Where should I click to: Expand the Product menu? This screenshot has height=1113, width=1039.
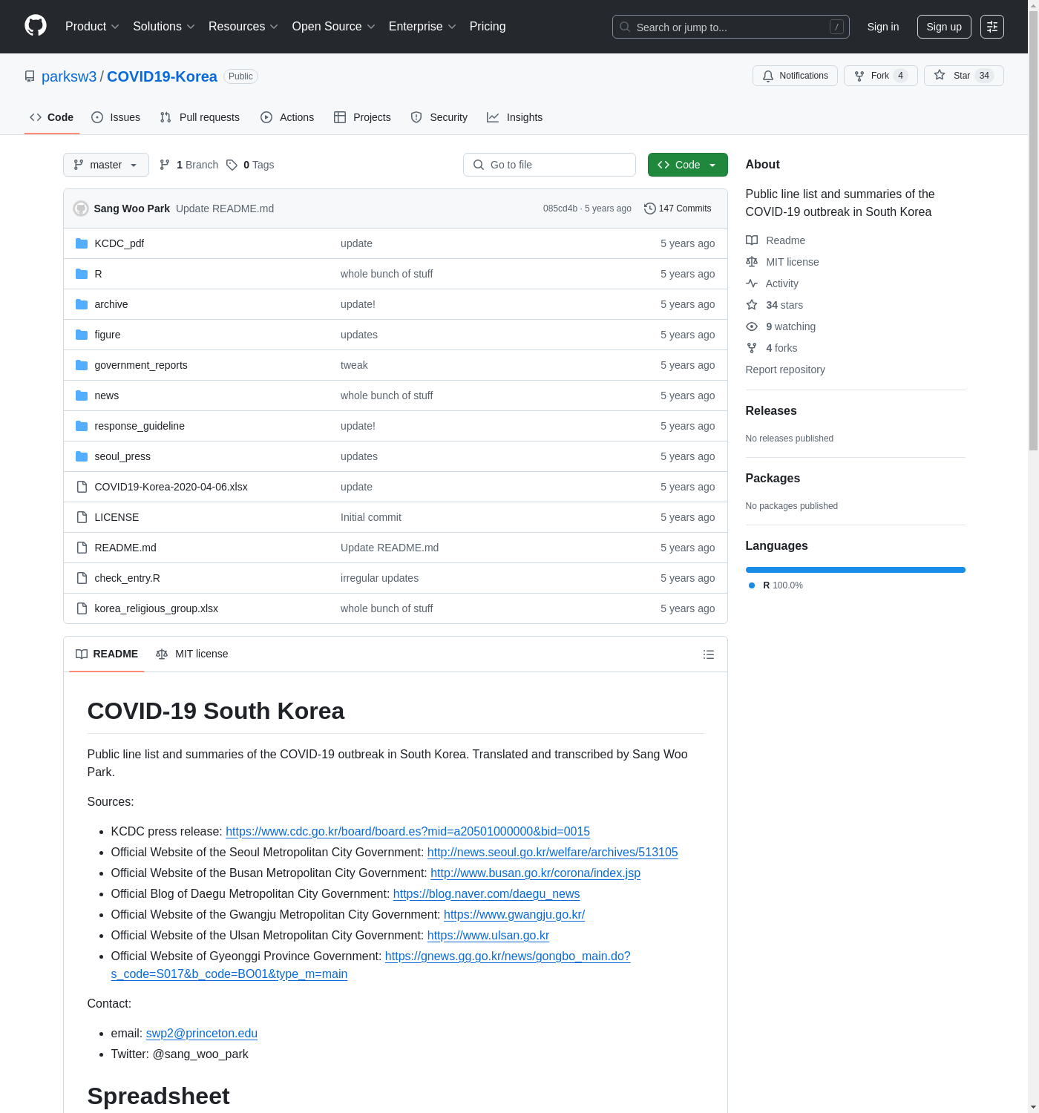tap(92, 27)
